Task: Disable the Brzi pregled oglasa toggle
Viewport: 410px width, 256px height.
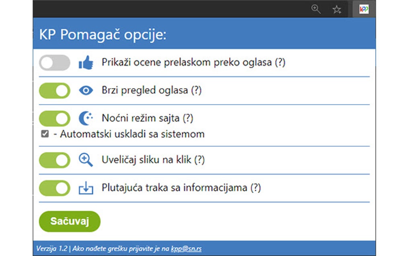Action: tap(55, 91)
